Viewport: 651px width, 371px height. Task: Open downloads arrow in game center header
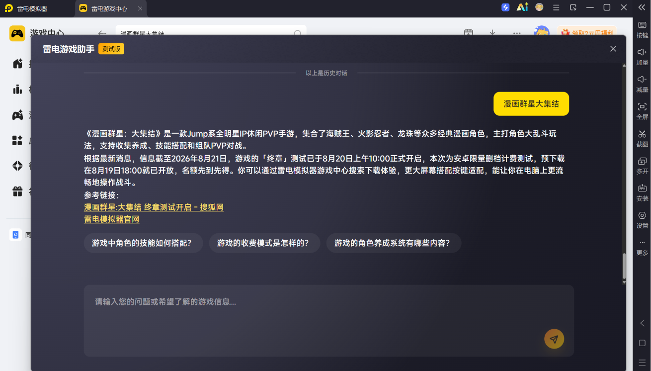[x=492, y=33]
